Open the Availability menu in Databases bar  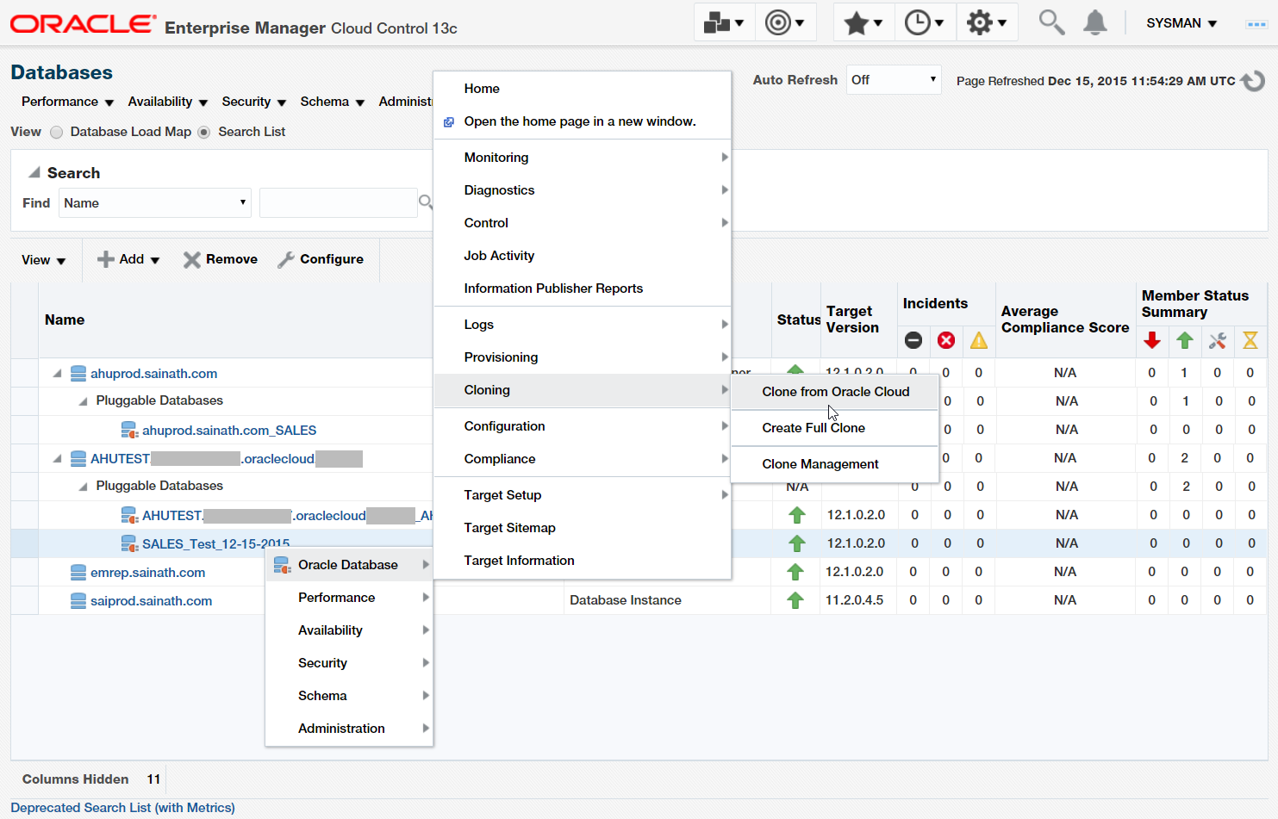click(167, 102)
